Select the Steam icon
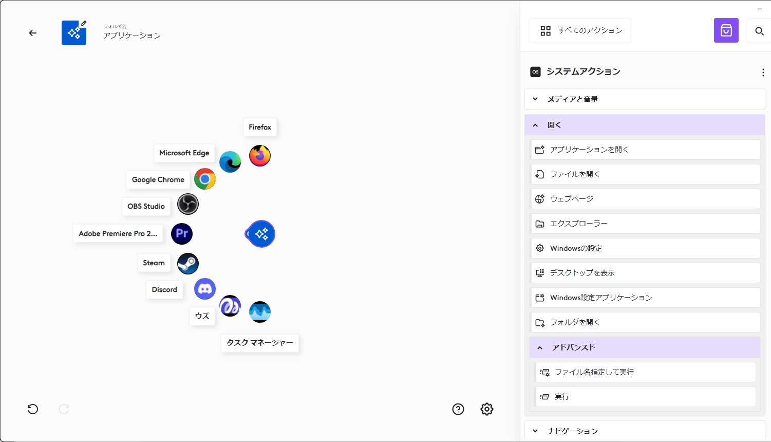 [x=188, y=264]
